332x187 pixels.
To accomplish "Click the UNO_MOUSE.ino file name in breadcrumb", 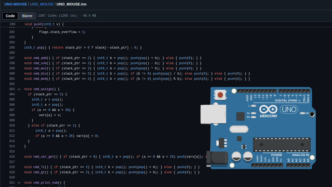I will [x=71, y=4].
